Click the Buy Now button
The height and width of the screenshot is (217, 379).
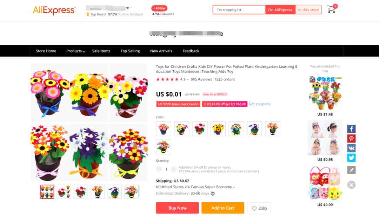(x=177, y=208)
